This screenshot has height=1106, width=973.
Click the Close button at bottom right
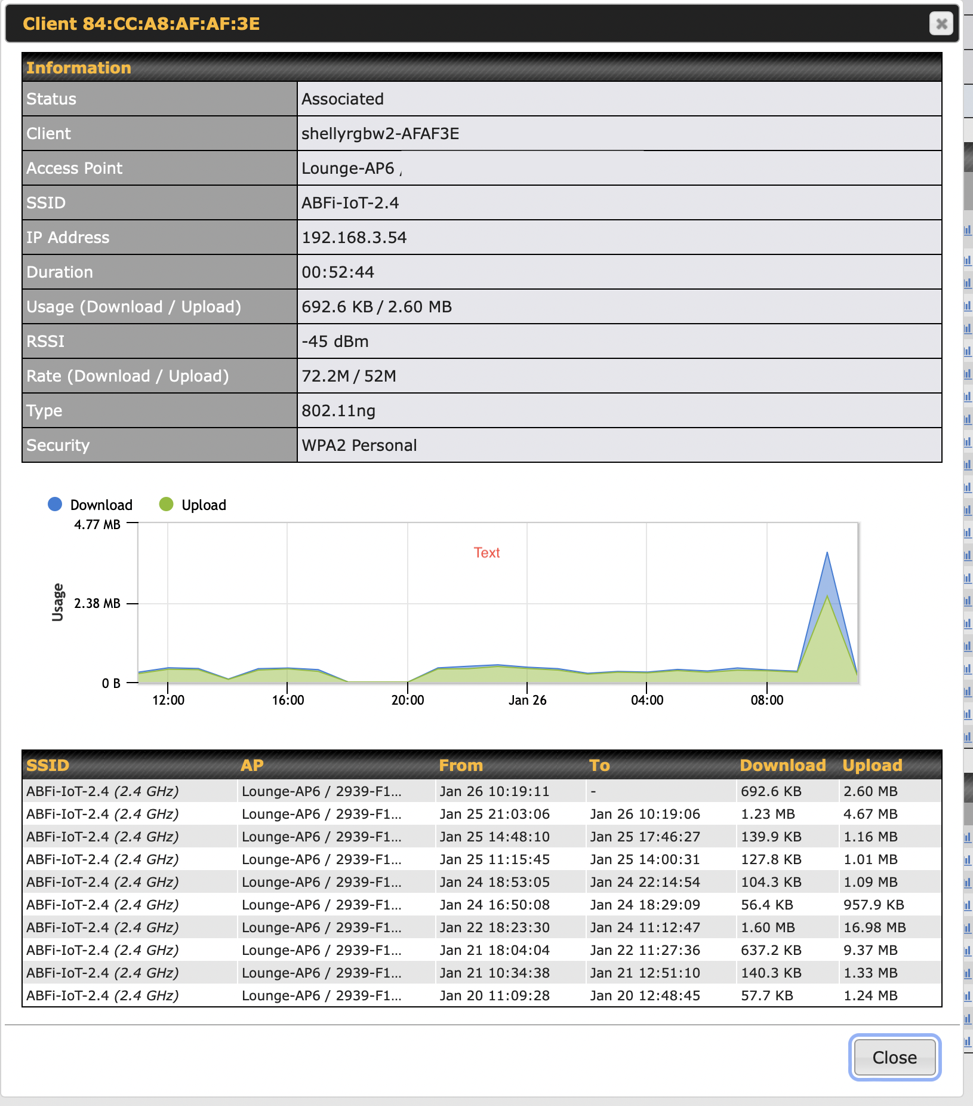pyautogui.click(x=894, y=1057)
